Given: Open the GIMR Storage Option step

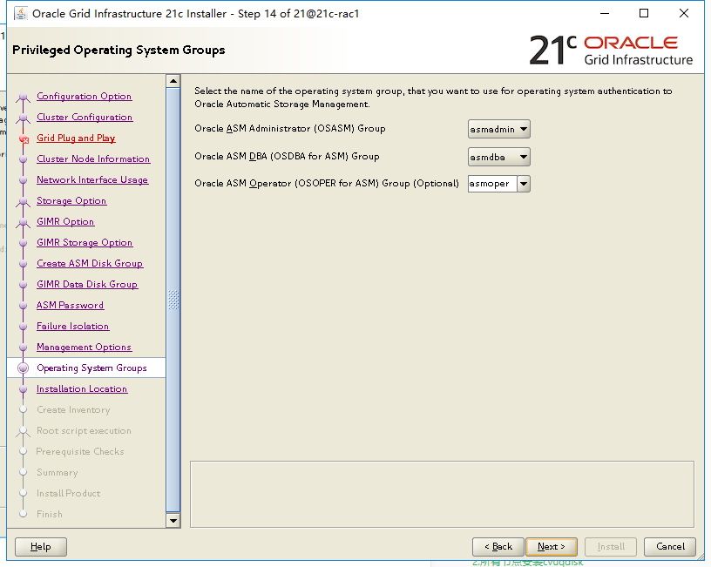Looking at the screenshot, I should (85, 242).
